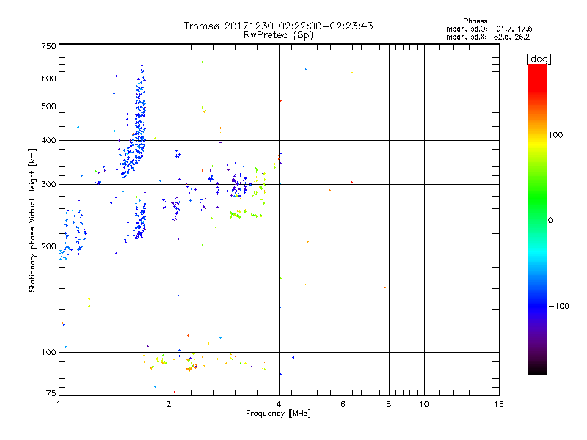This screenshot has height=440, width=587.
Task: Click the y-axis tick label '600'
Action: click(48, 78)
